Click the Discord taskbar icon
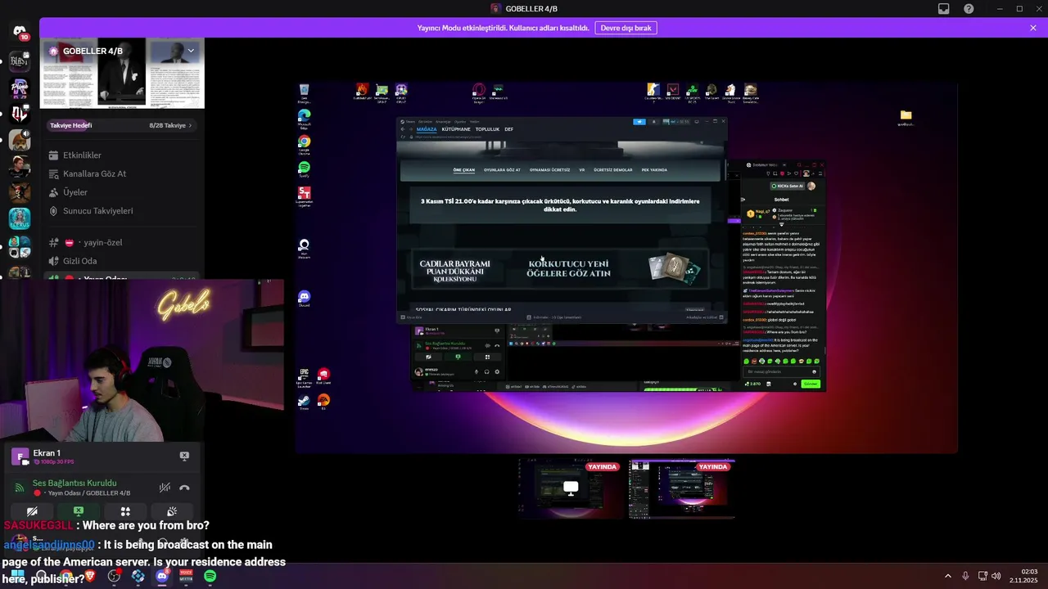This screenshot has width=1048, height=589. 162,576
